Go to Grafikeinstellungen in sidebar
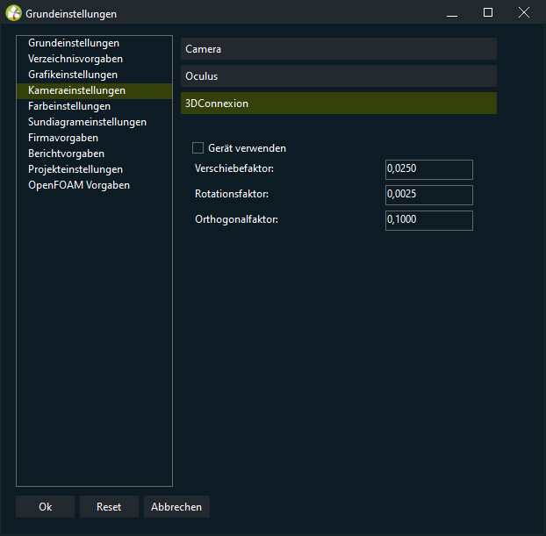546x536 pixels. [94, 75]
